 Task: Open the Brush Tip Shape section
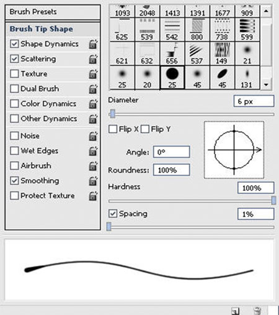(x=53, y=29)
